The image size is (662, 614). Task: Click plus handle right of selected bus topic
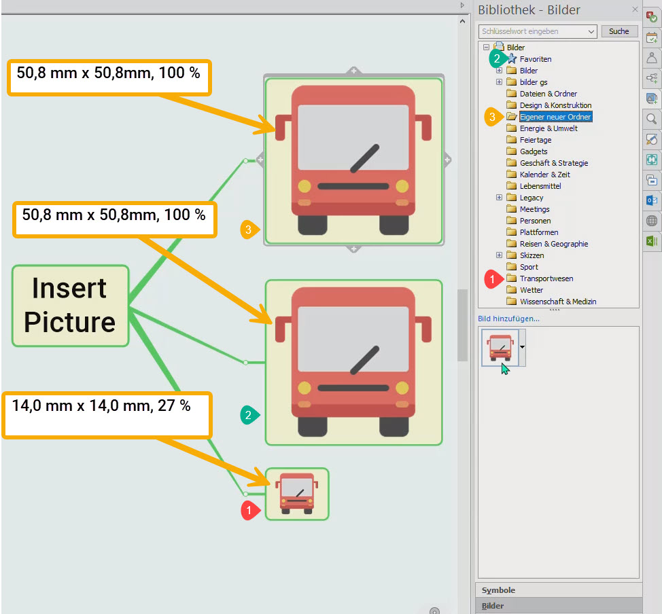[447, 160]
